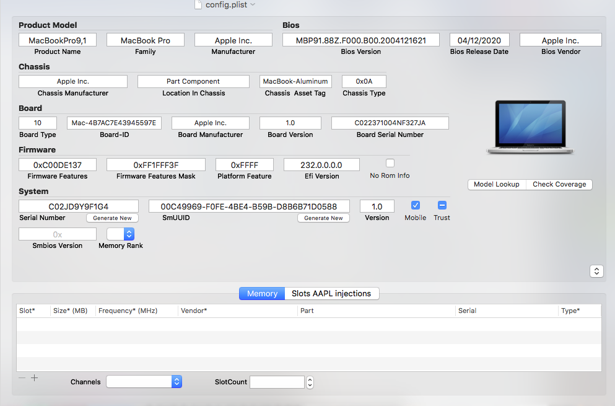
Task: Toggle the No Rom Info checkbox
Action: coord(390,164)
